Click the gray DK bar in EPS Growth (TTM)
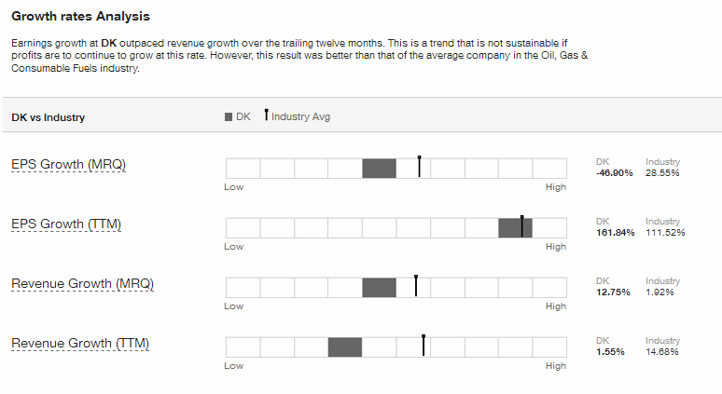 click(x=515, y=228)
